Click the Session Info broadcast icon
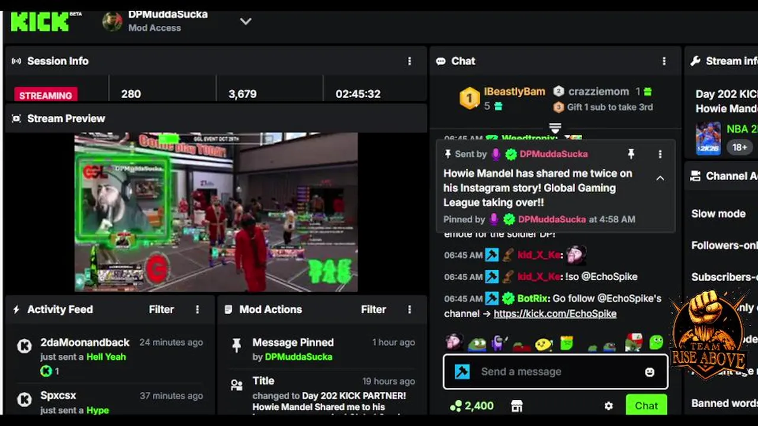758x426 pixels. [x=17, y=61]
